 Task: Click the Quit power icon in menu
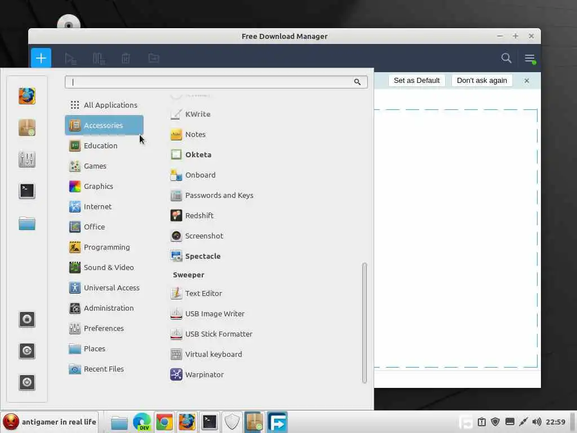27,383
